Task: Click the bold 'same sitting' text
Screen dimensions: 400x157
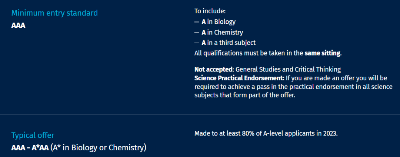Action: pos(323,54)
